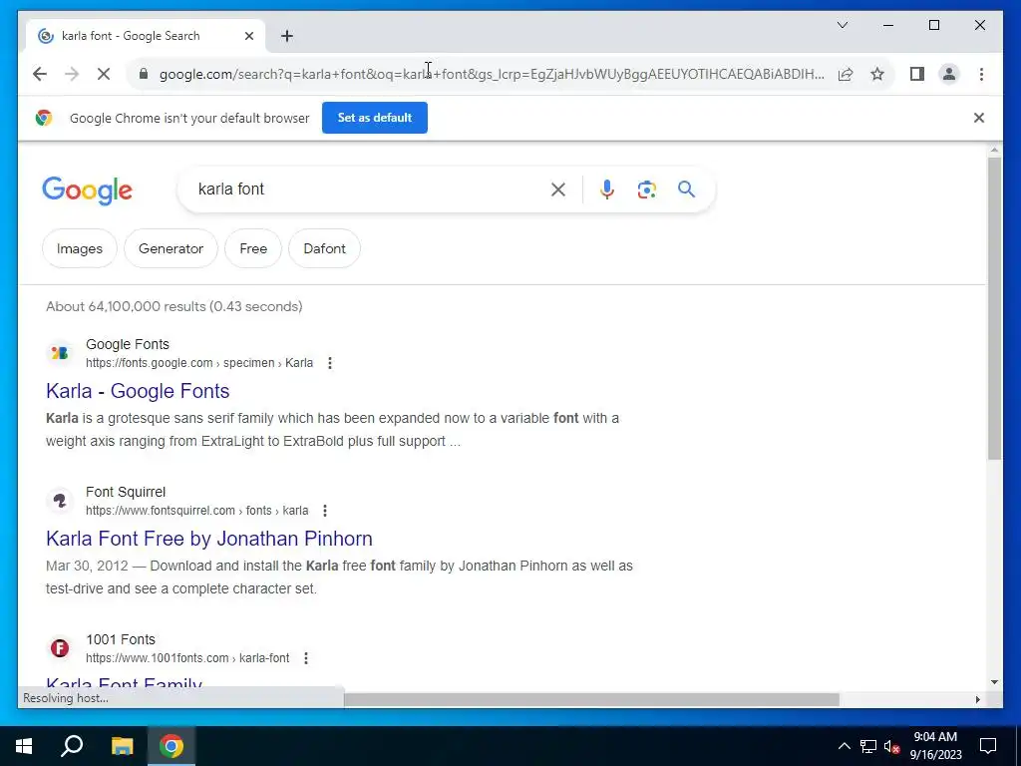
Task: Dismiss the default browser notification bar
Action: tap(978, 118)
